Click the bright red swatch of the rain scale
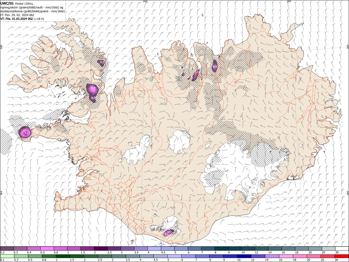349x262 pixels. [342, 256]
